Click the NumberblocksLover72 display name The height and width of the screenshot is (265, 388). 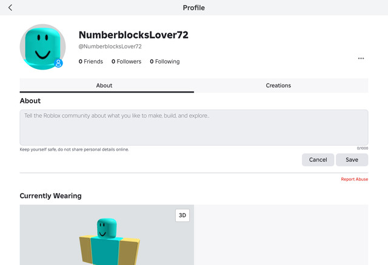coord(133,35)
